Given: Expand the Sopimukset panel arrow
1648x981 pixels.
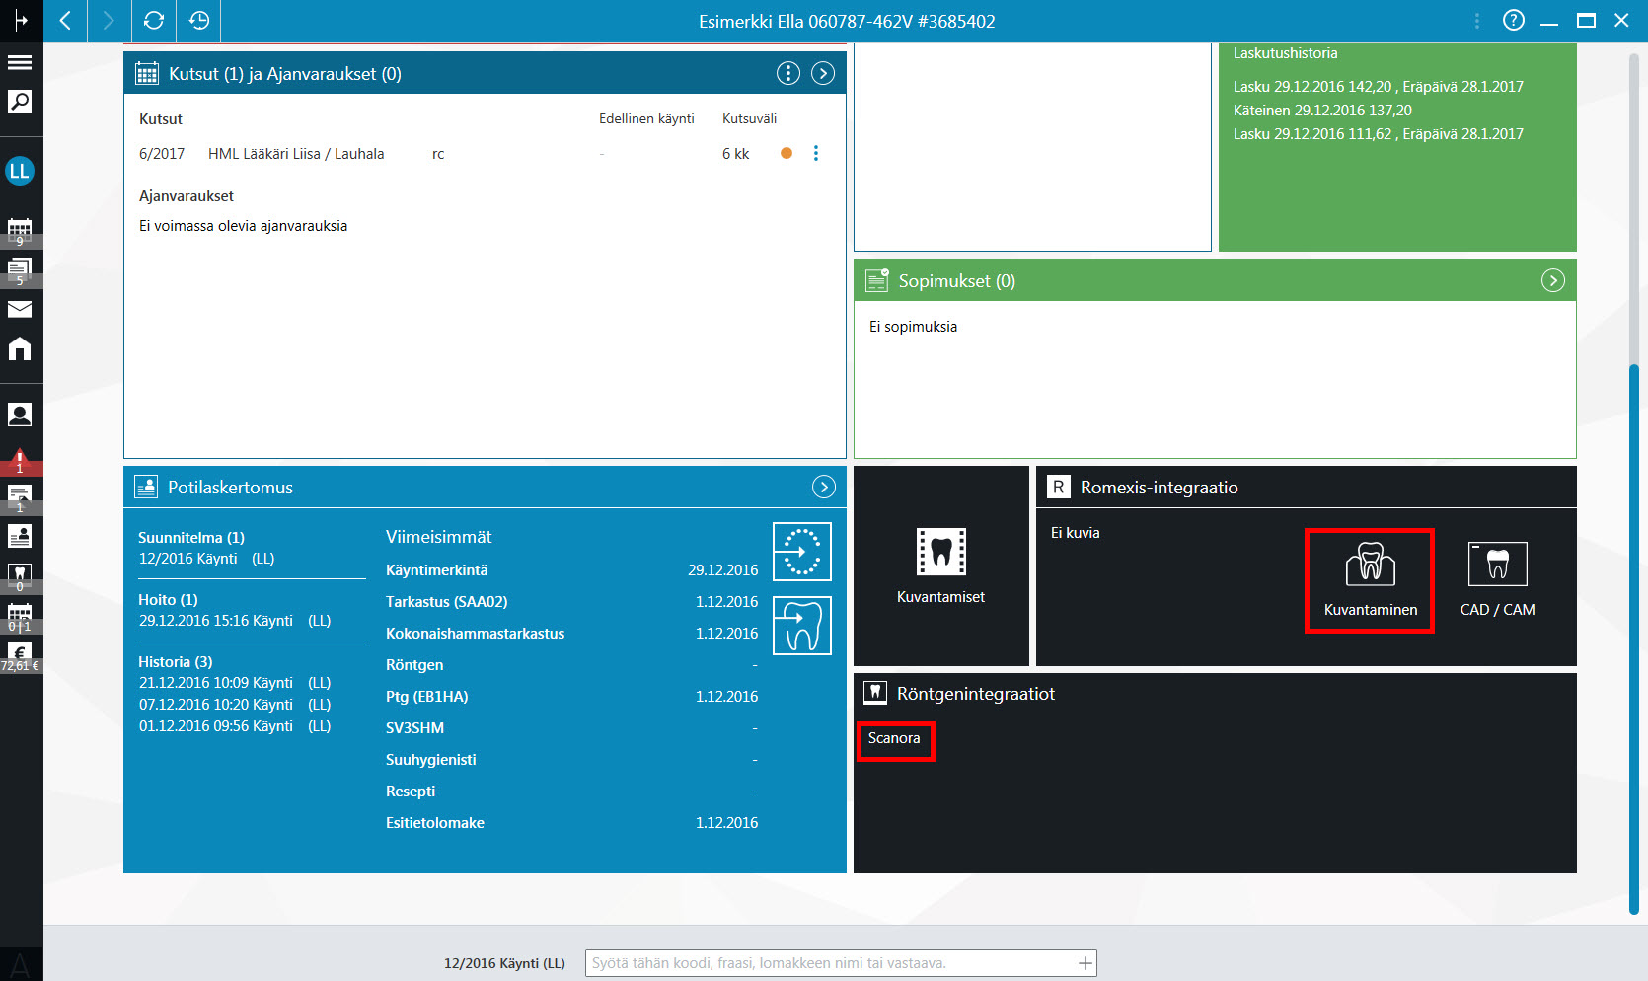Looking at the screenshot, I should point(1553,281).
